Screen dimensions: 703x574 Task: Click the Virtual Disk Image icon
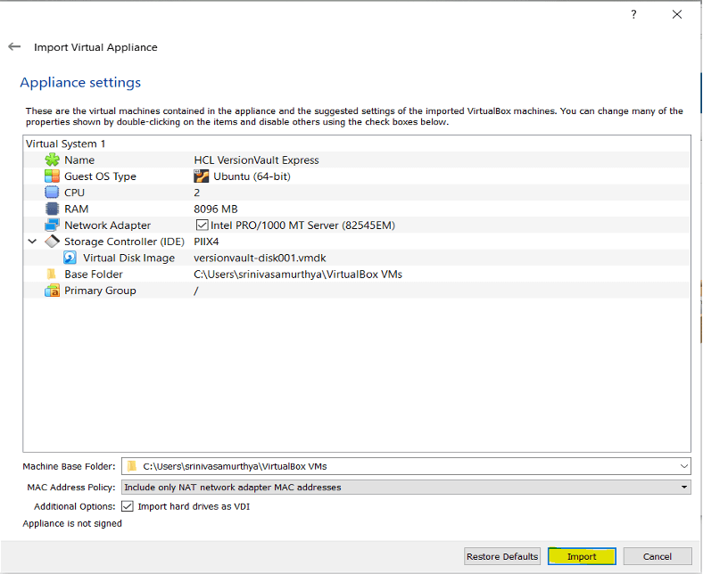click(70, 258)
